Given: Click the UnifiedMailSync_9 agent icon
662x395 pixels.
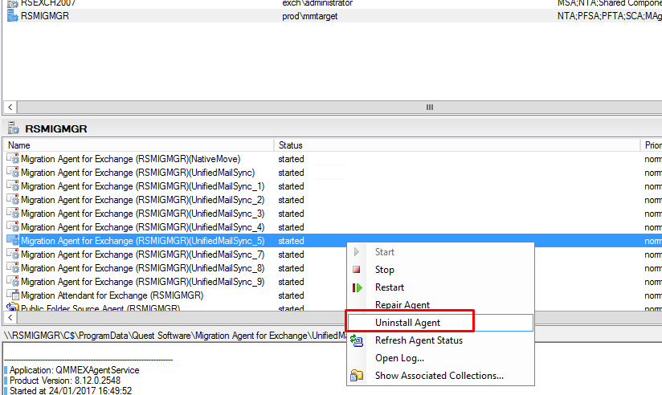Looking at the screenshot, I should click(x=13, y=282).
